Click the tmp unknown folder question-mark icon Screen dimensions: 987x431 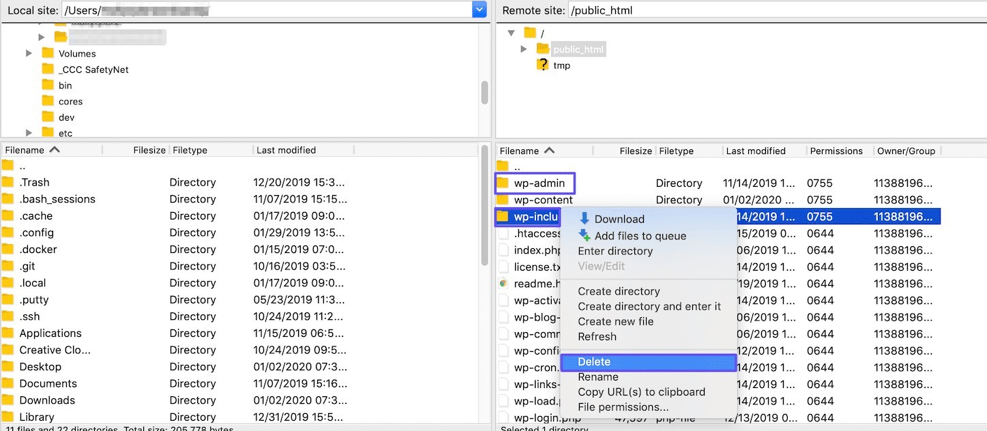pyautogui.click(x=542, y=65)
